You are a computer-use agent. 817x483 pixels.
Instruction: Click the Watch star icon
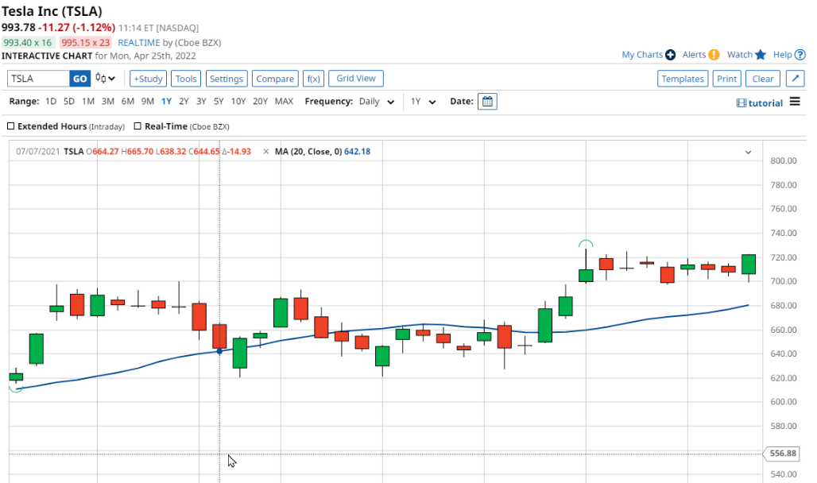pyautogui.click(x=761, y=54)
